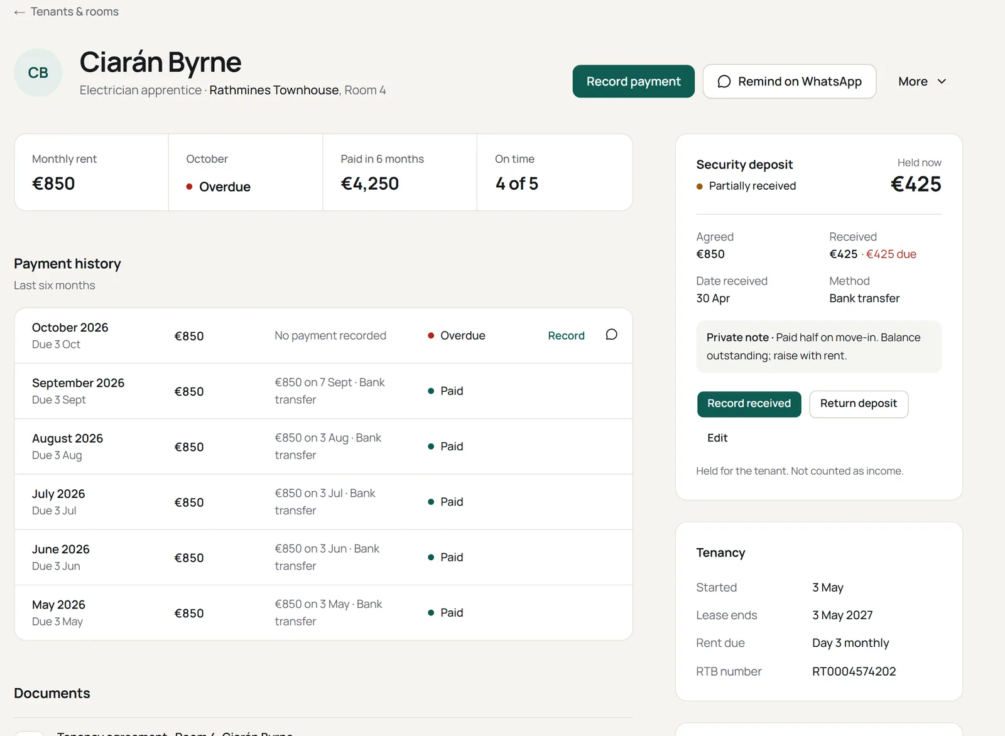Click 'No payment recorded' text
This screenshot has height=736, width=1005.
[330, 335]
